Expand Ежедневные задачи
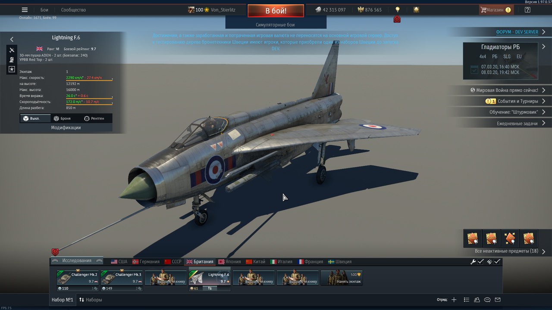This screenshot has height=310, width=552. pyautogui.click(x=544, y=123)
